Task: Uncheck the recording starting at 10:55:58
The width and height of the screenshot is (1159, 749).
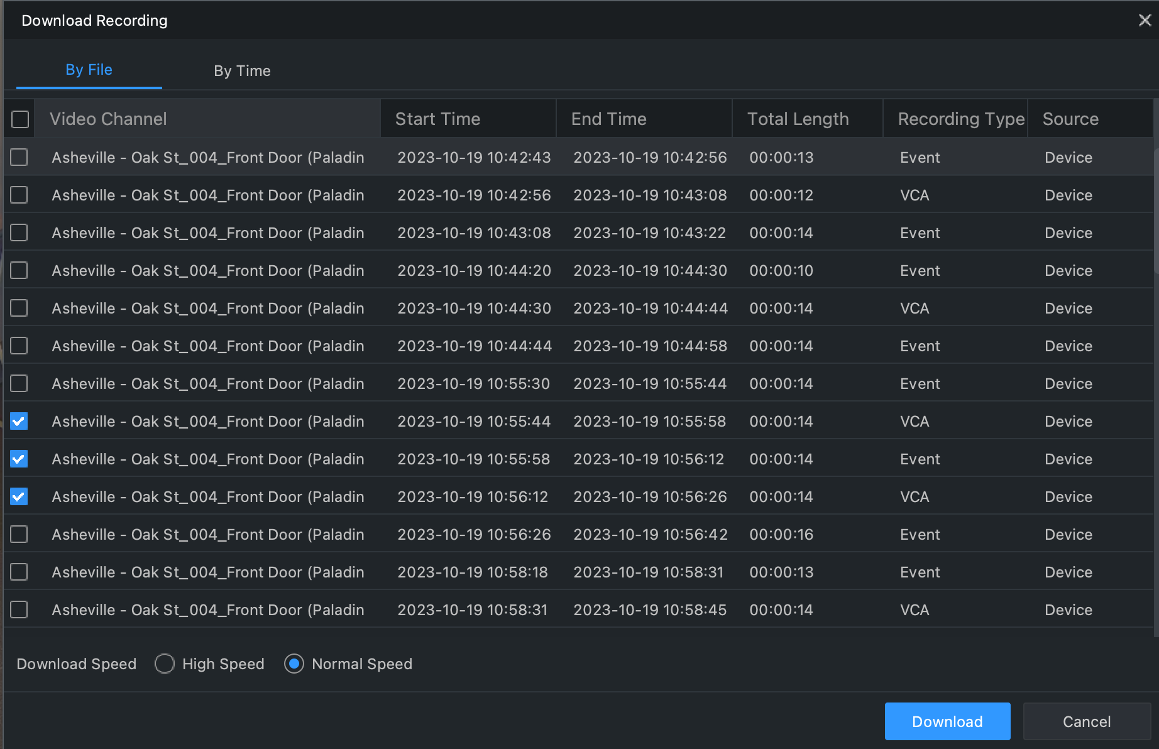Action: (x=19, y=459)
